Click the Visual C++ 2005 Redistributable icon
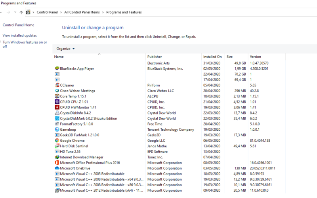317x198 pixels. tap(57, 173)
